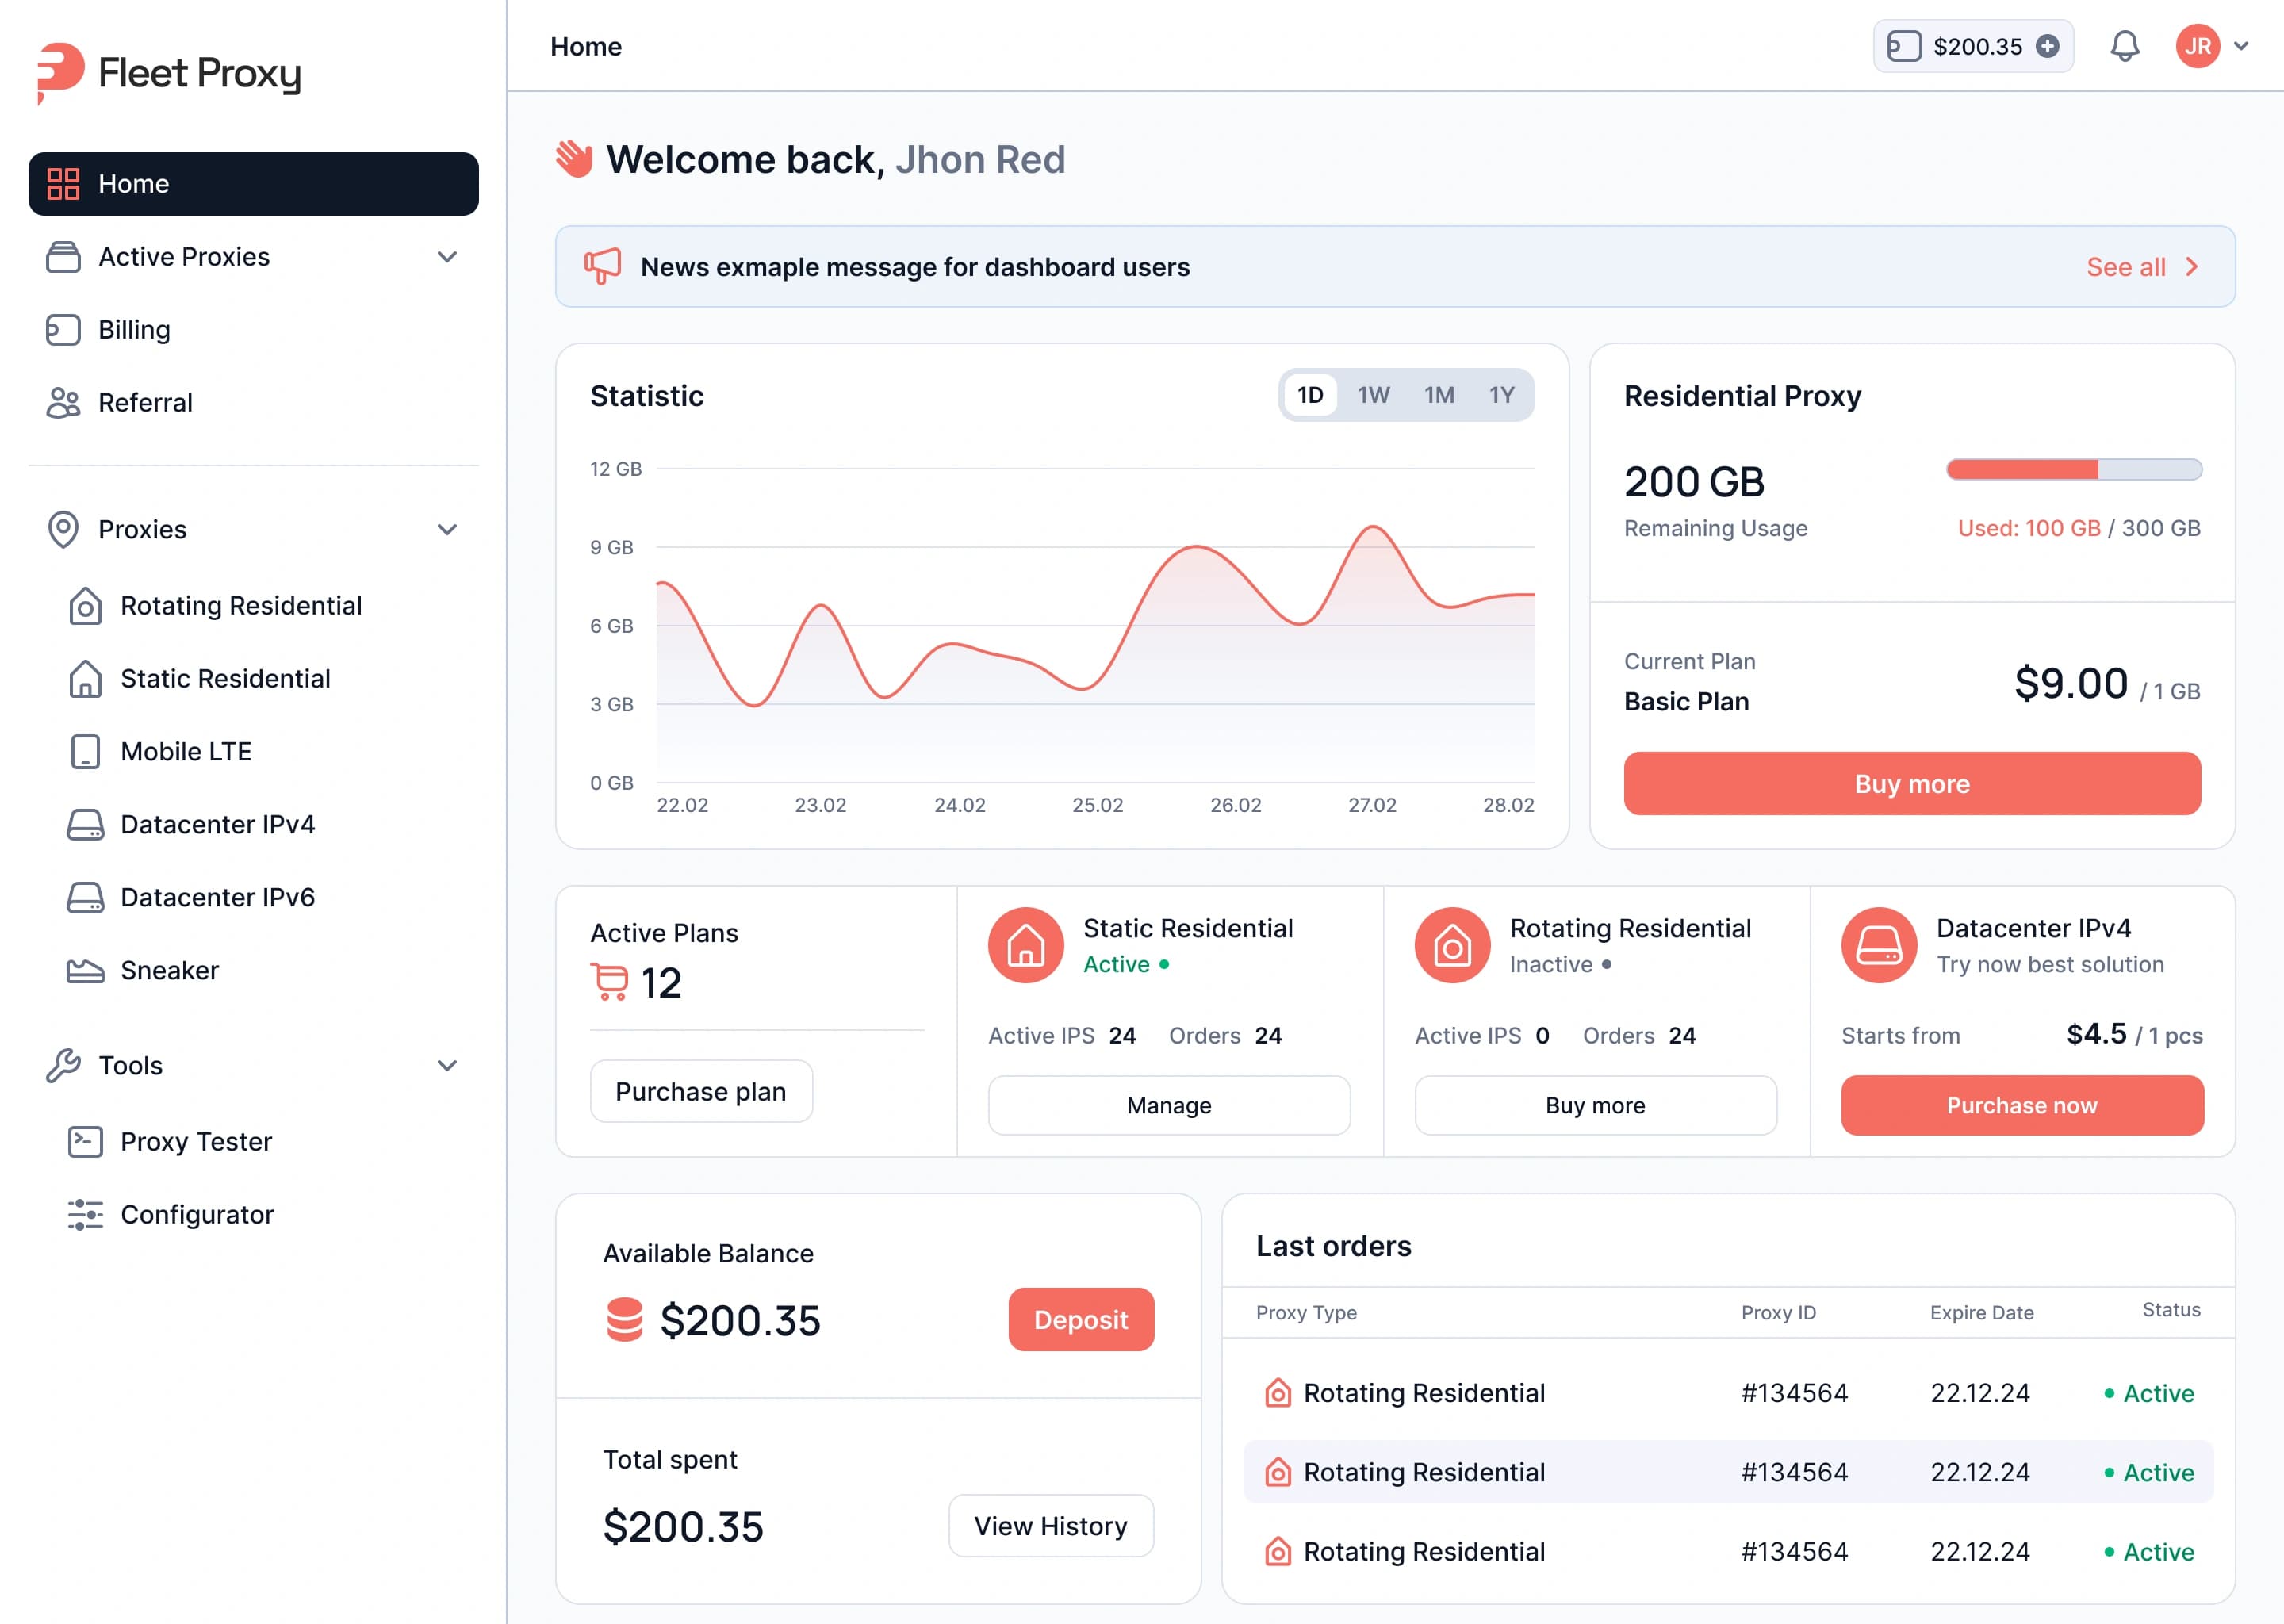Click the Fleet Proxy logo
The width and height of the screenshot is (2284, 1624).
click(x=170, y=72)
